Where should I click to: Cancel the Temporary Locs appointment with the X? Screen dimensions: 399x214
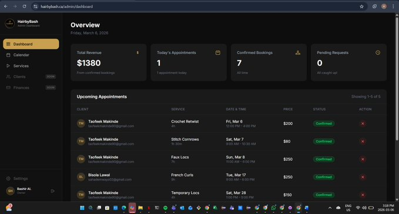click(x=363, y=195)
